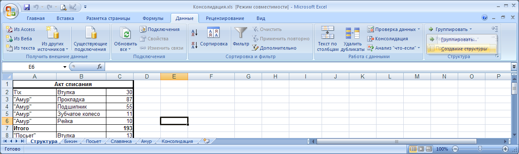This screenshot has height=154, width=519.
Task: Open the Структура group dialog launcher
Action: point(497,56)
